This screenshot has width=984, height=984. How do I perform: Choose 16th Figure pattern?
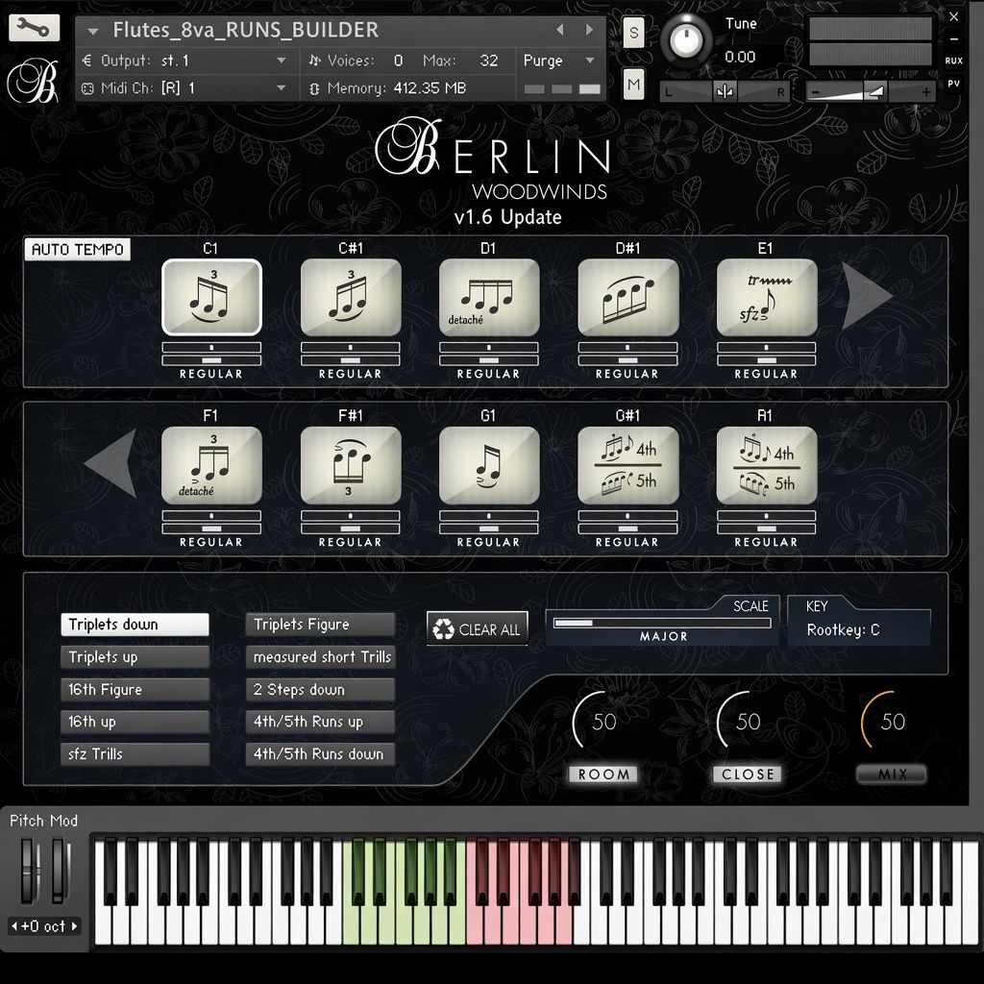(135, 690)
